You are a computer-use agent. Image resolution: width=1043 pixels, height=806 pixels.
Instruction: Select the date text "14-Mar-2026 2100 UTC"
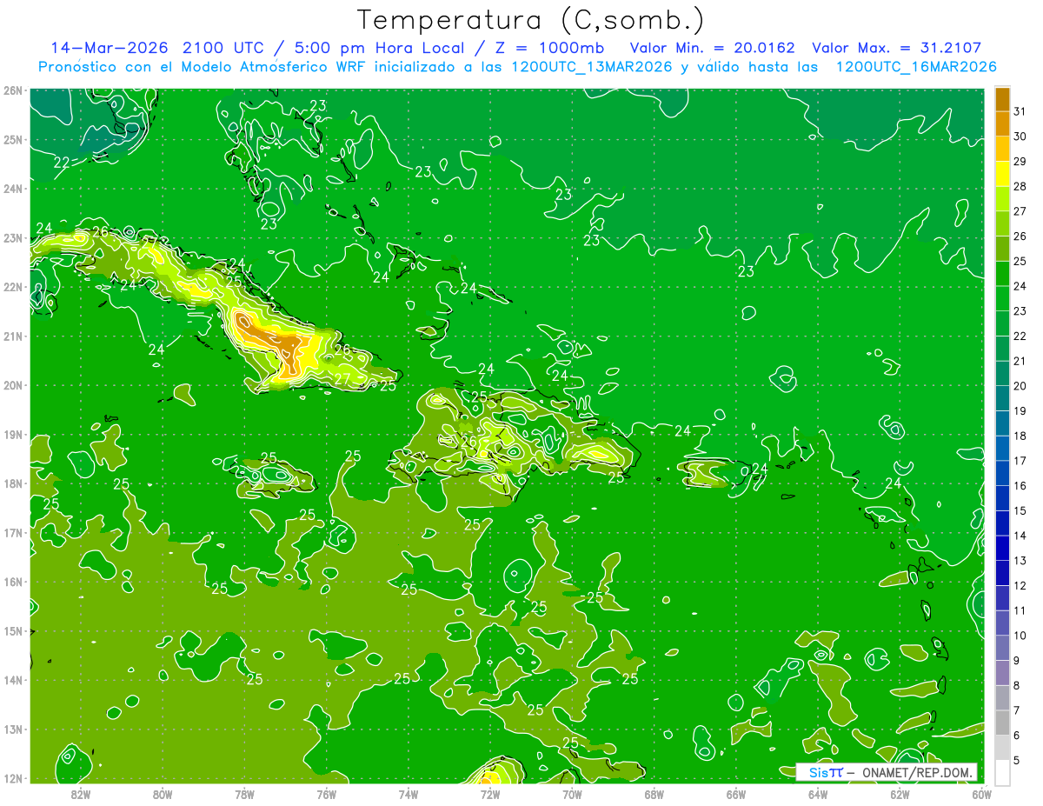coord(160,48)
